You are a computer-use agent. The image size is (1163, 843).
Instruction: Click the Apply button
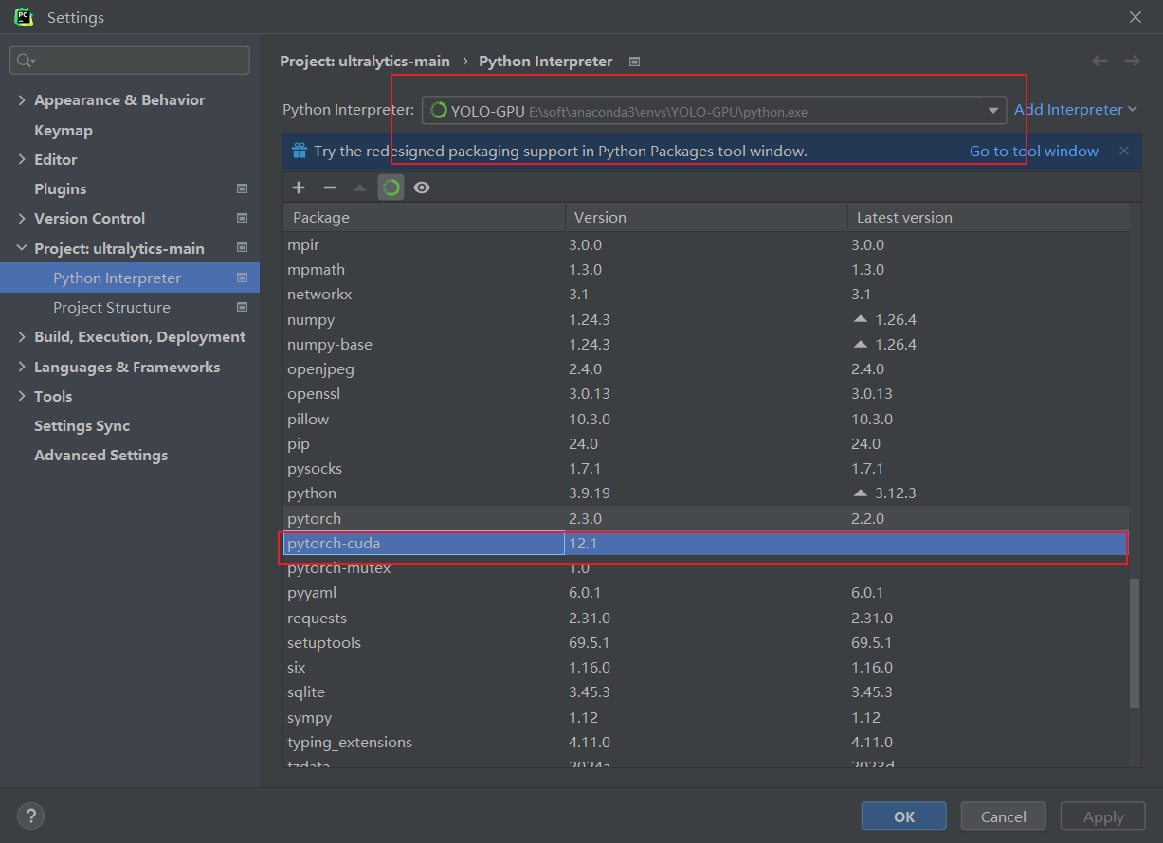point(1103,816)
